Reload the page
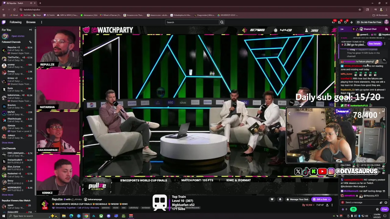 click(x=14, y=9)
